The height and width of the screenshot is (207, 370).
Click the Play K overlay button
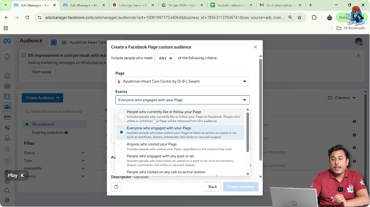17,176
